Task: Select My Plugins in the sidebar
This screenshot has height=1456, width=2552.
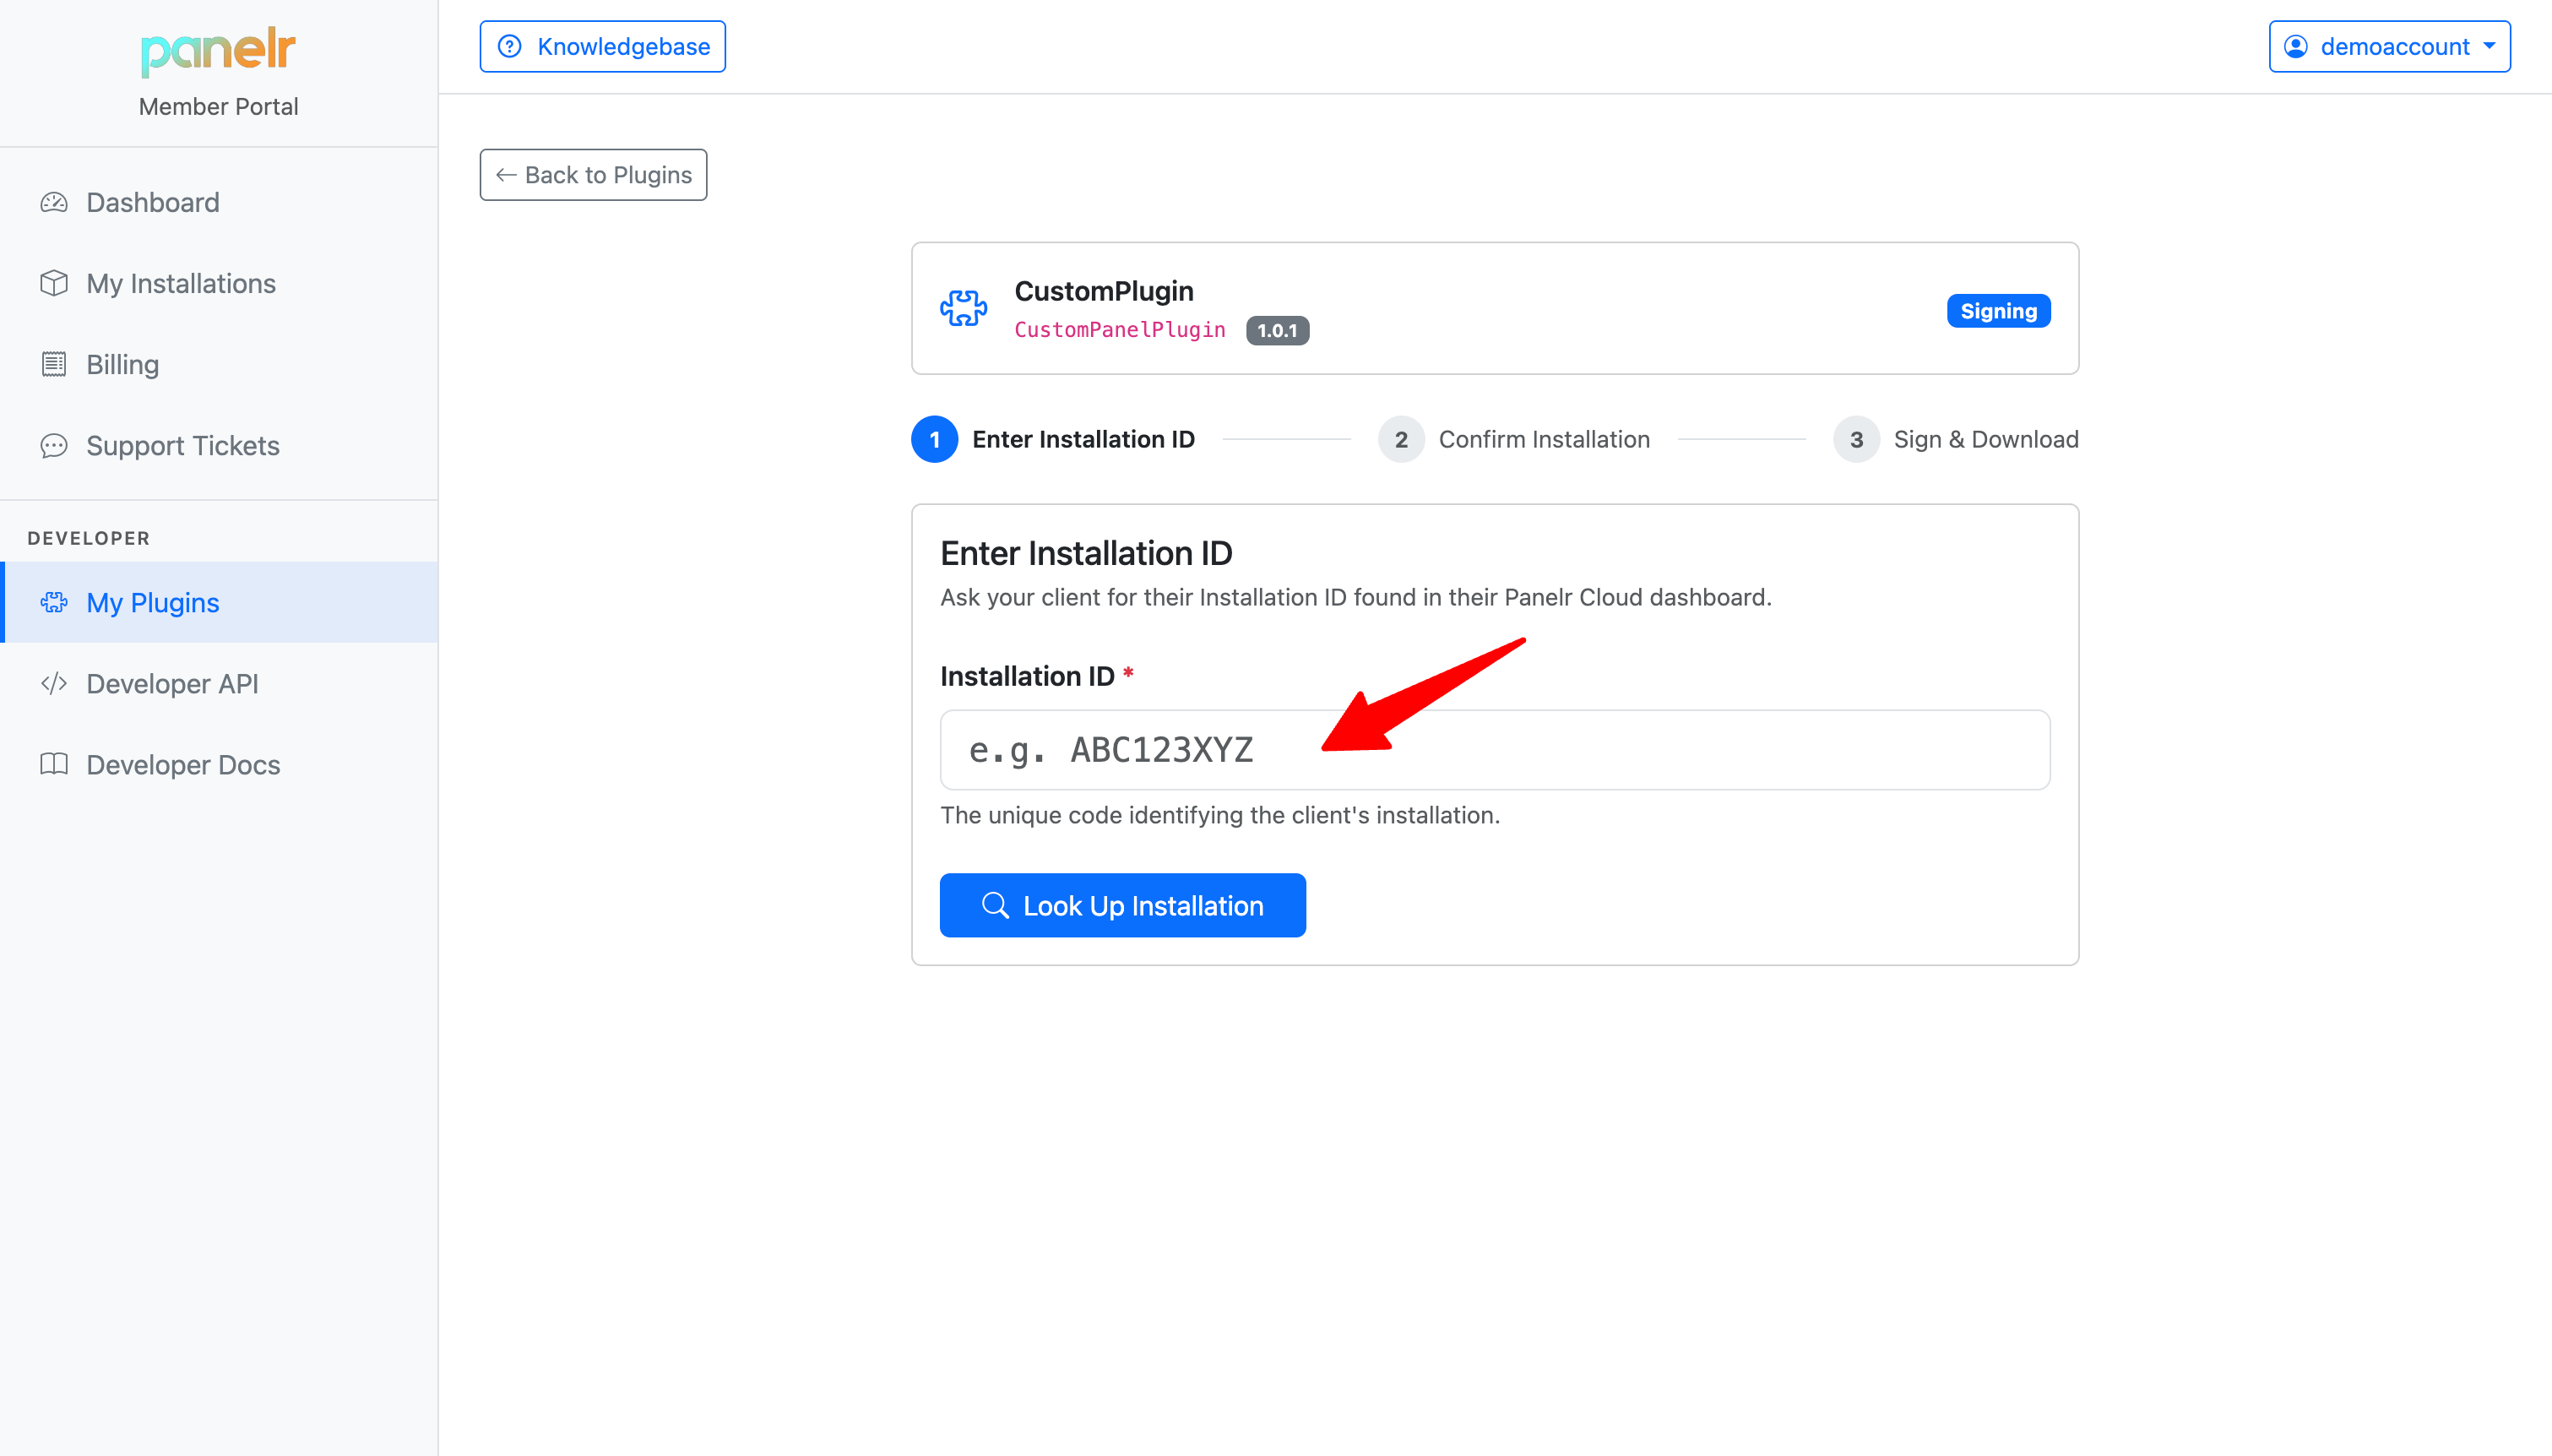Action: tap(219, 603)
